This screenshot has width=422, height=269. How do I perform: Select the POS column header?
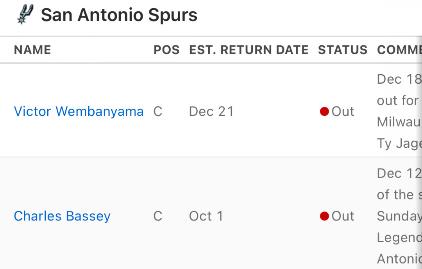click(x=166, y=50)
